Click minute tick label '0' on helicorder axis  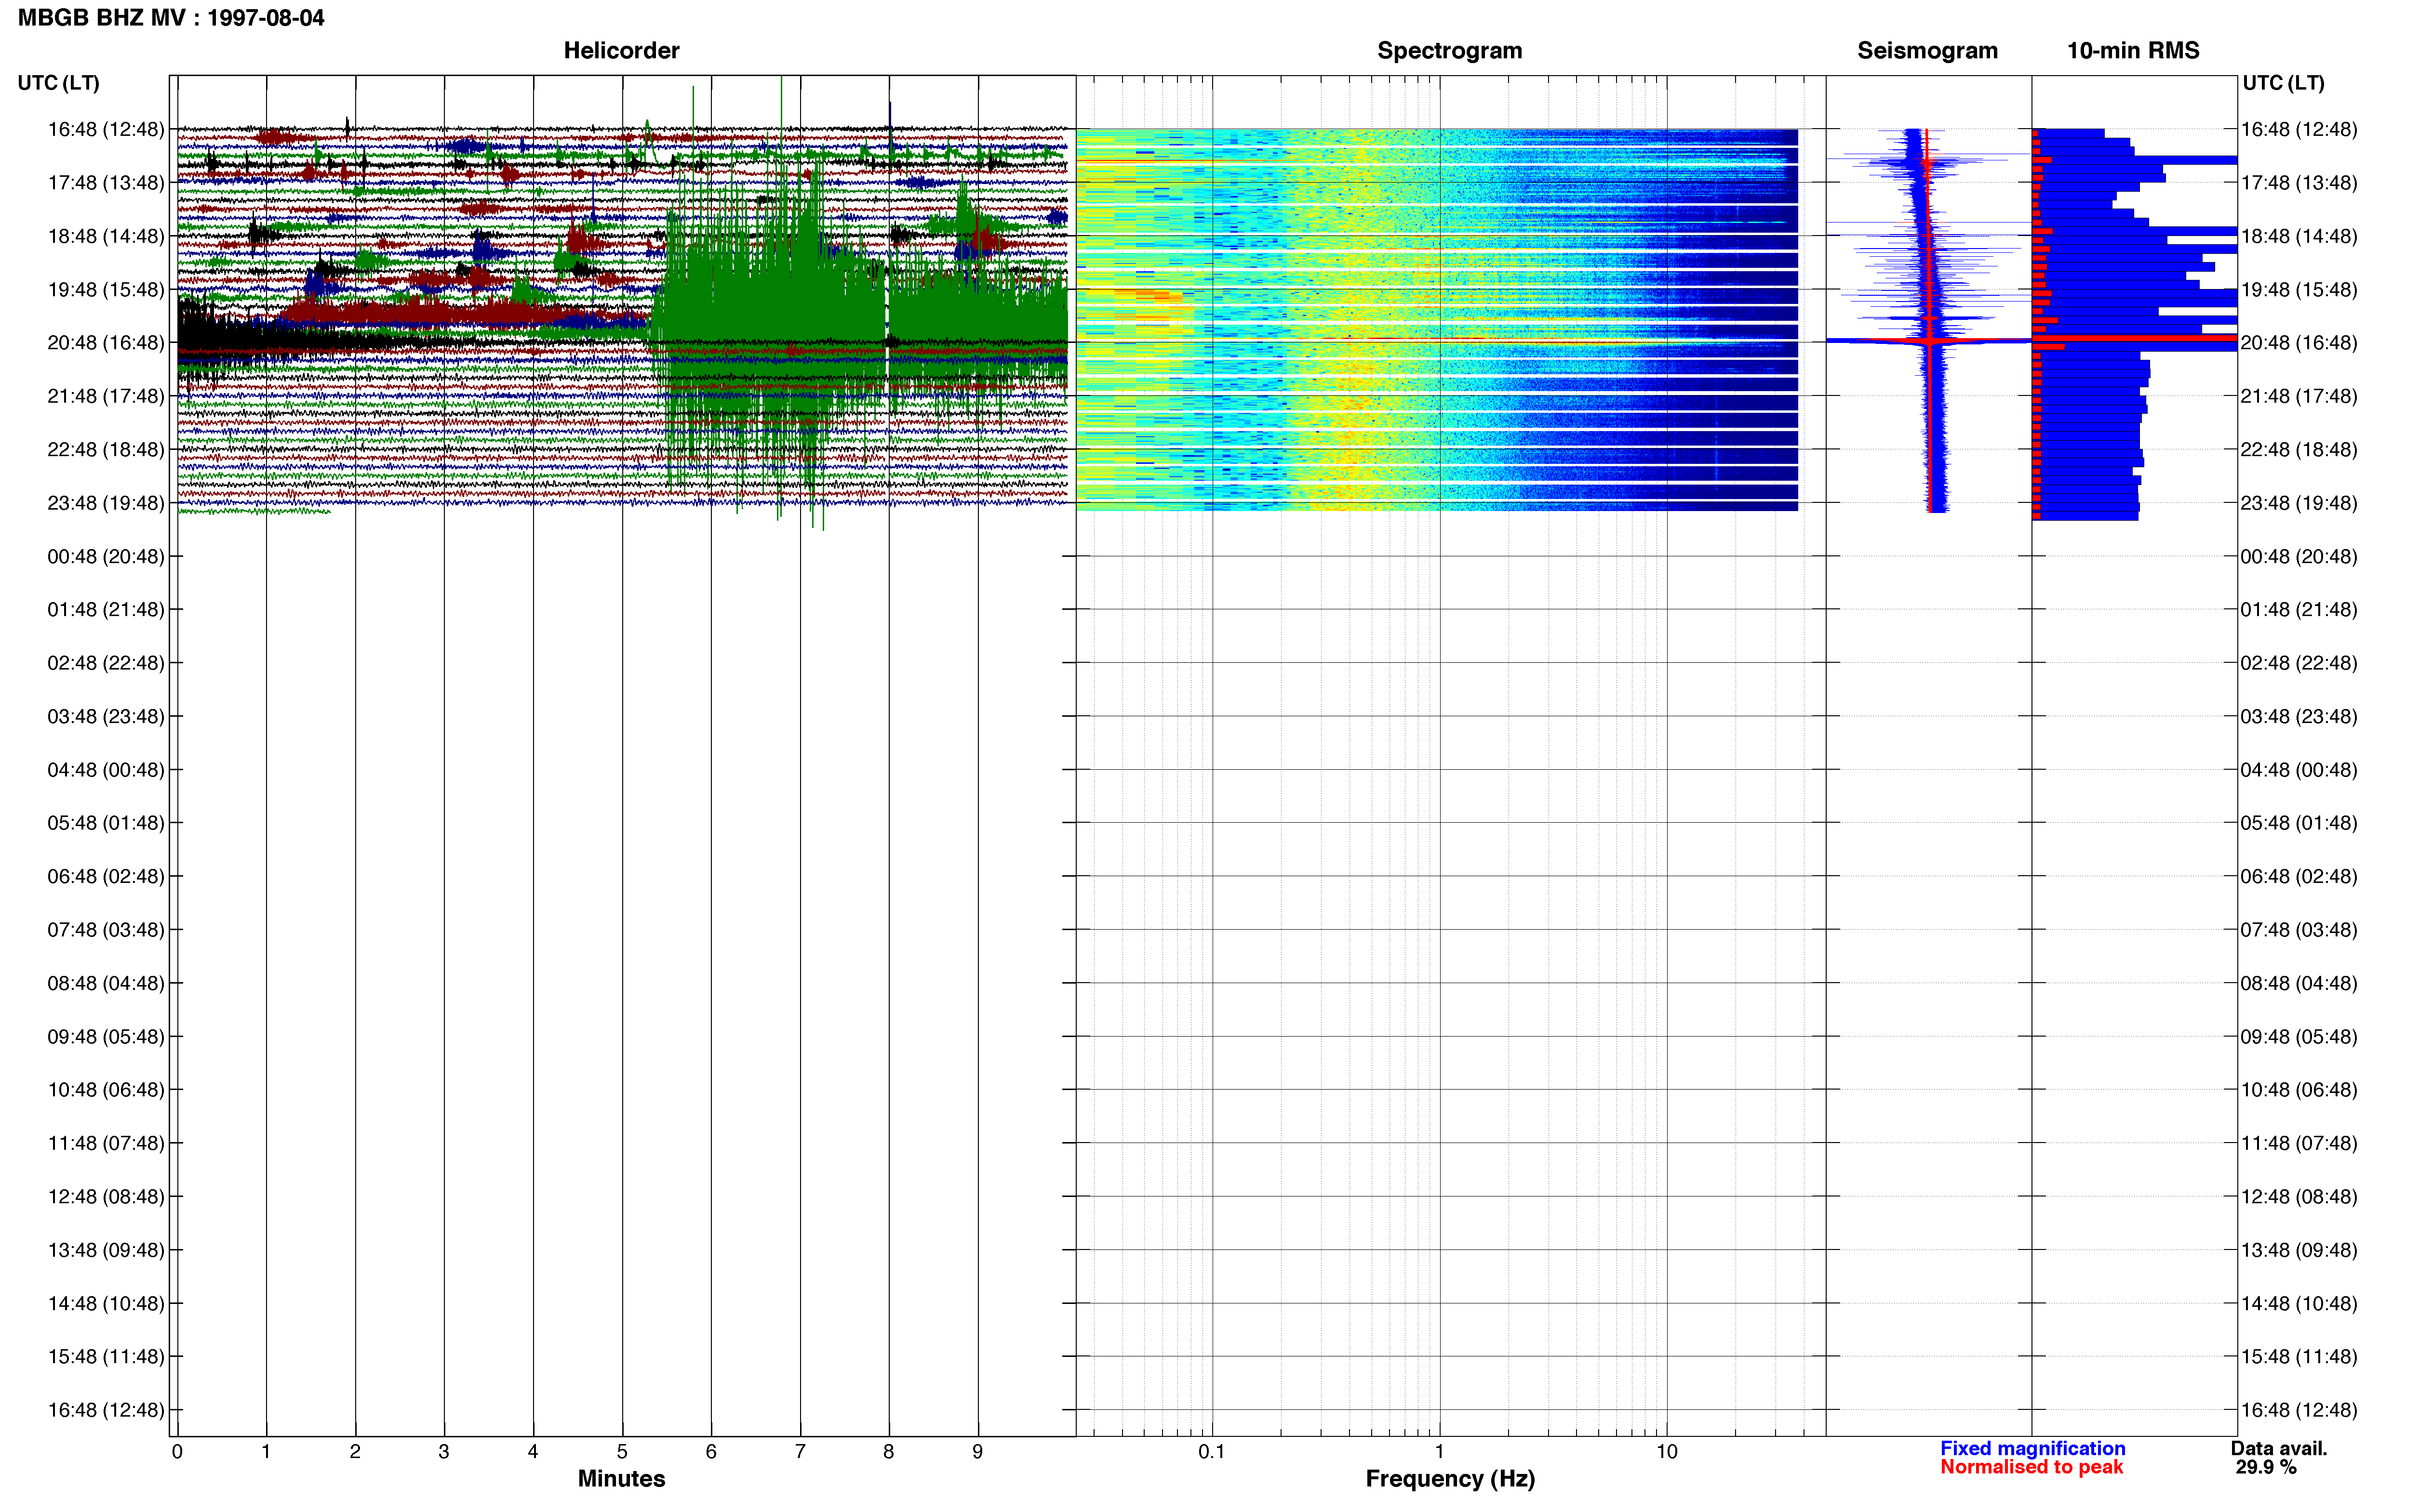point(177,1452)
